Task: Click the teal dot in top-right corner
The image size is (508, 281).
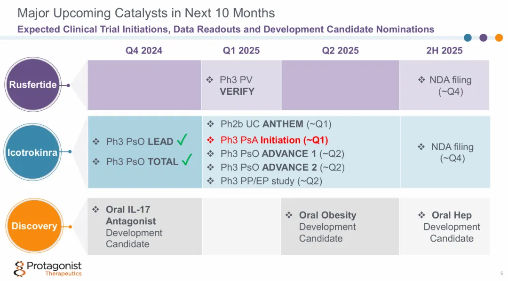Action: (x=468, y=38)
